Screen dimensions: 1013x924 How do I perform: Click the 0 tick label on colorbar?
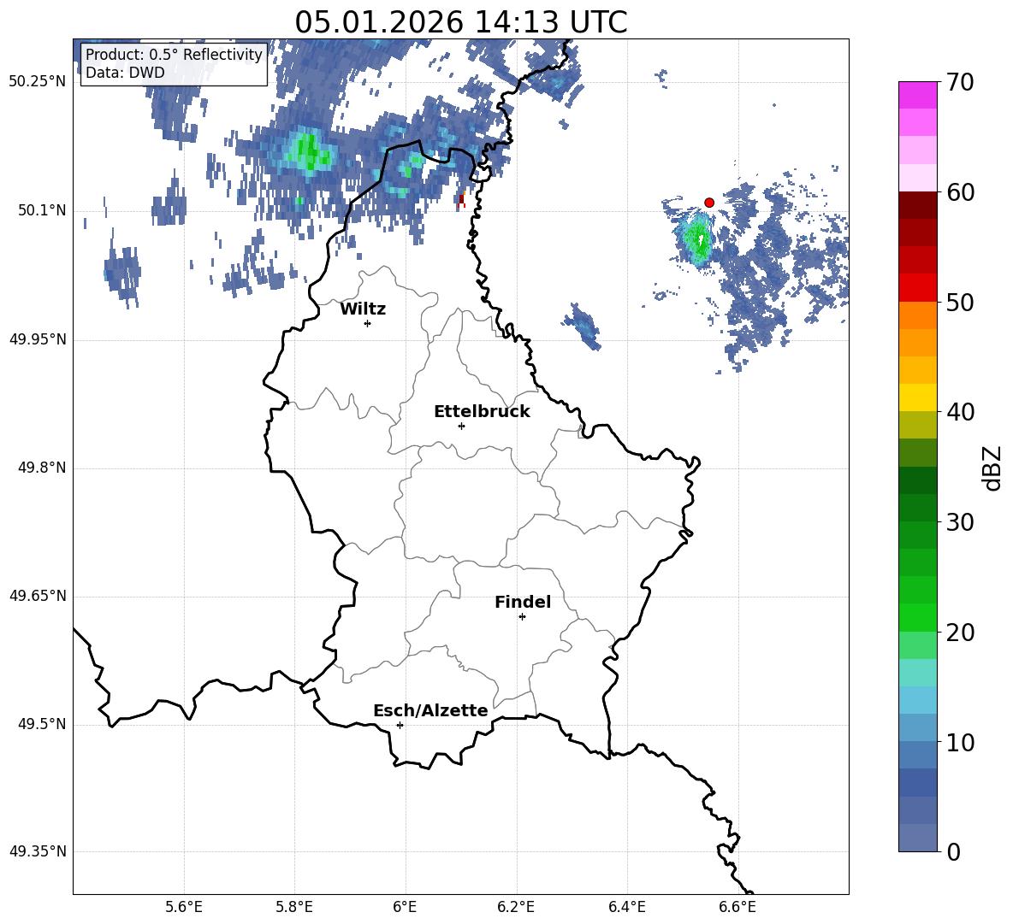(954, 852)
